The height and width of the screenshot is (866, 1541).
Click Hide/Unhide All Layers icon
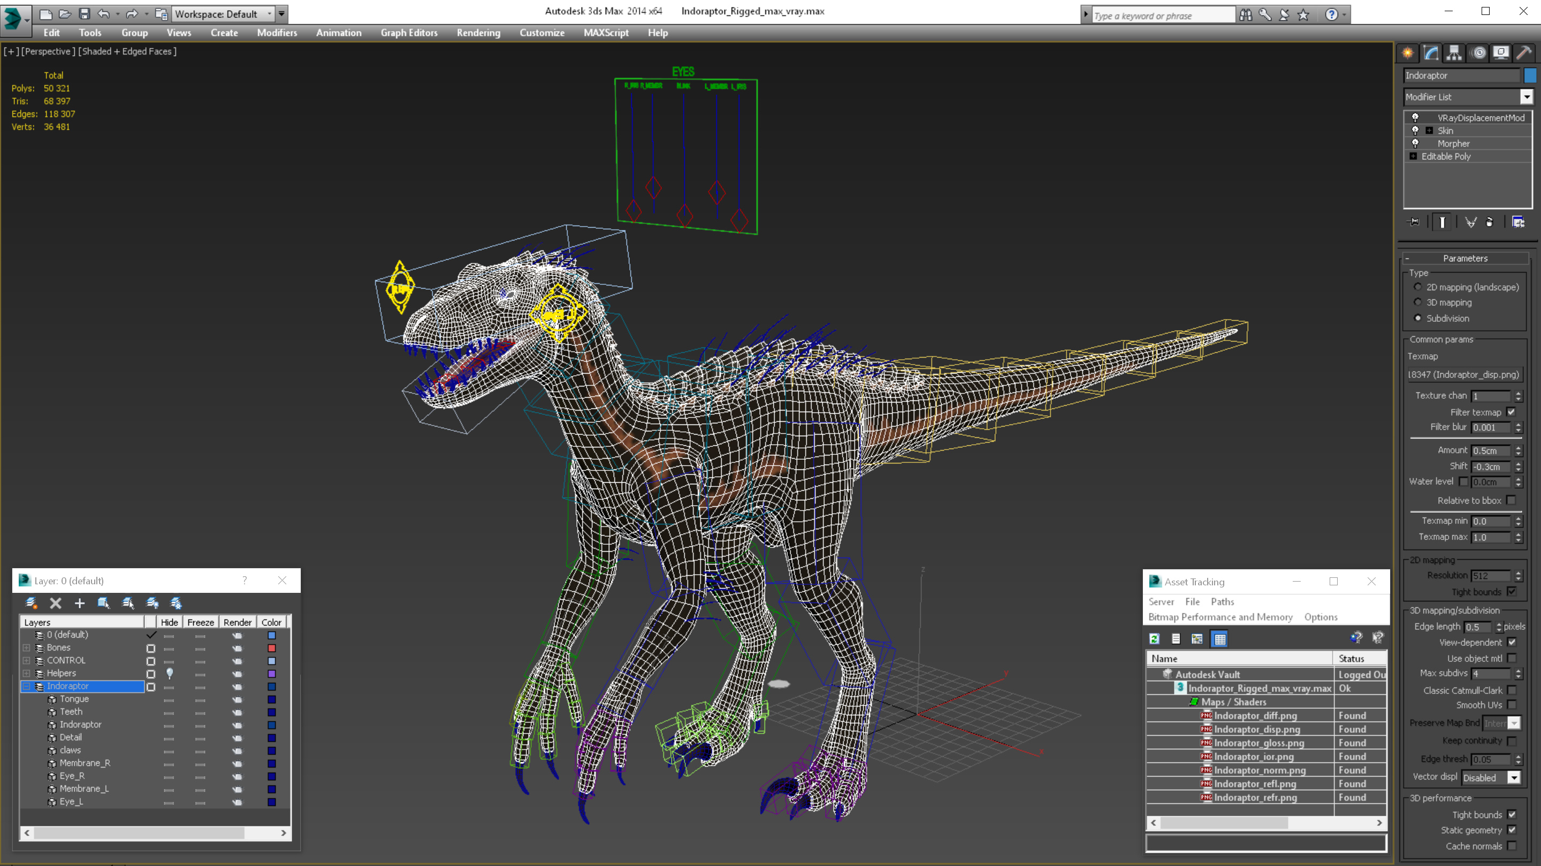152,603
